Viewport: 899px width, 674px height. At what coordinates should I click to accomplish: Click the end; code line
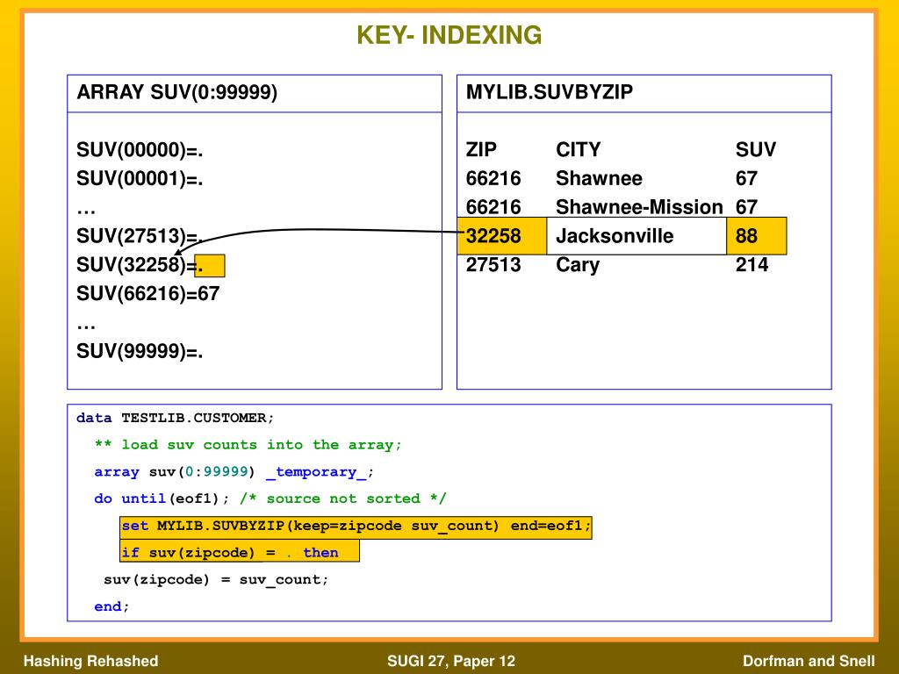(111, 606)
